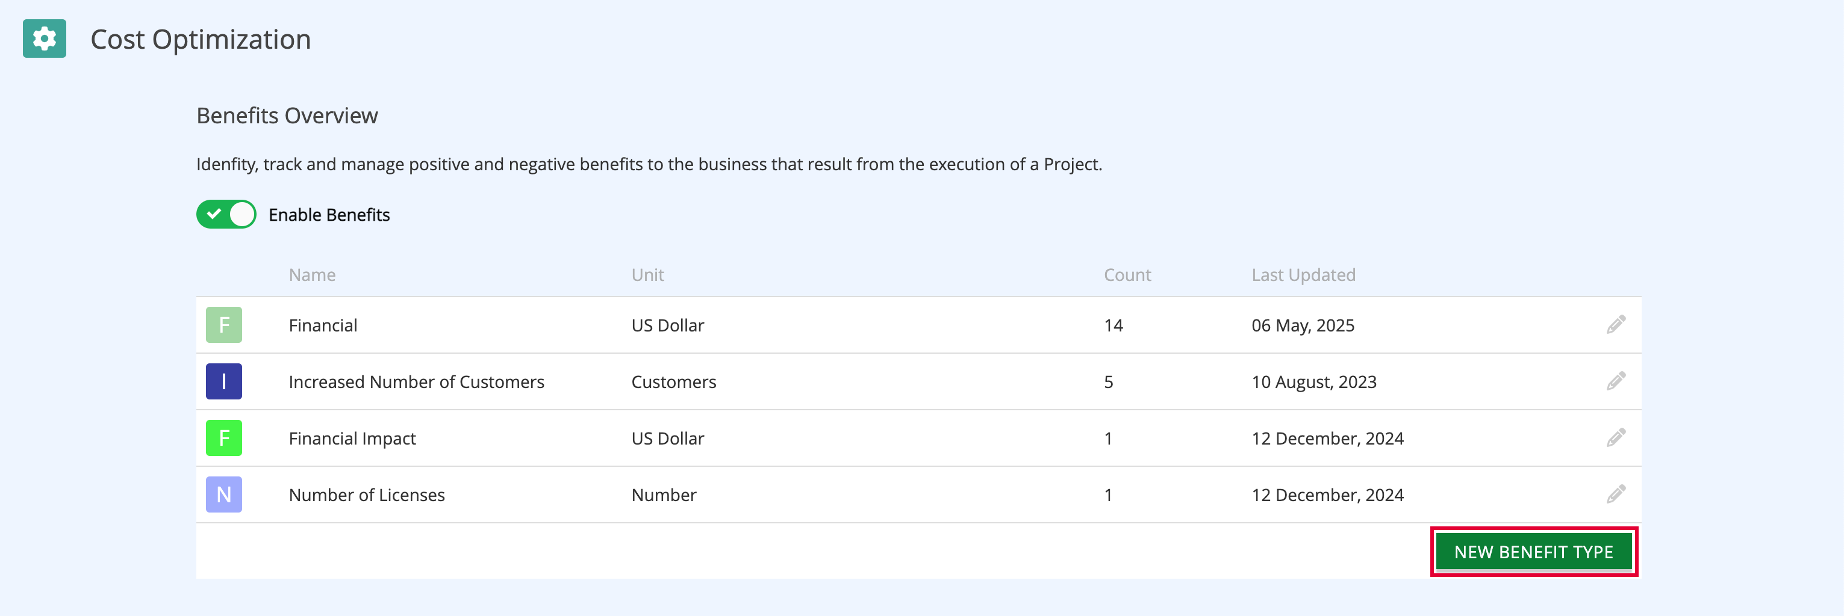Sort by the Last Updated column header
Image resolution: width=1844 pixels, height=616 pixels.
tap(1304, 275)
